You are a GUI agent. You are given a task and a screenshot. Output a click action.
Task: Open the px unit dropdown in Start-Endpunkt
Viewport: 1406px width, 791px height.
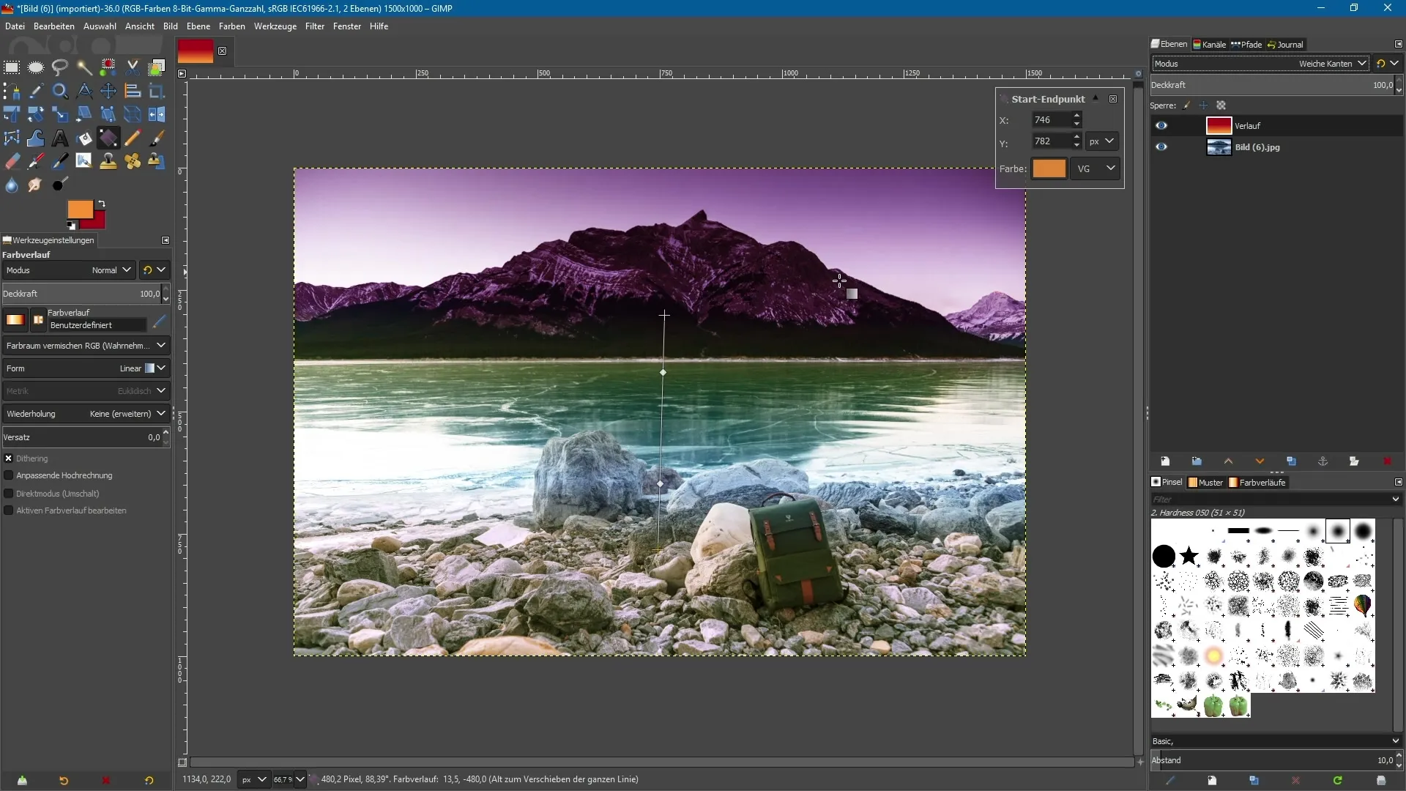[x=1102, y=141]
